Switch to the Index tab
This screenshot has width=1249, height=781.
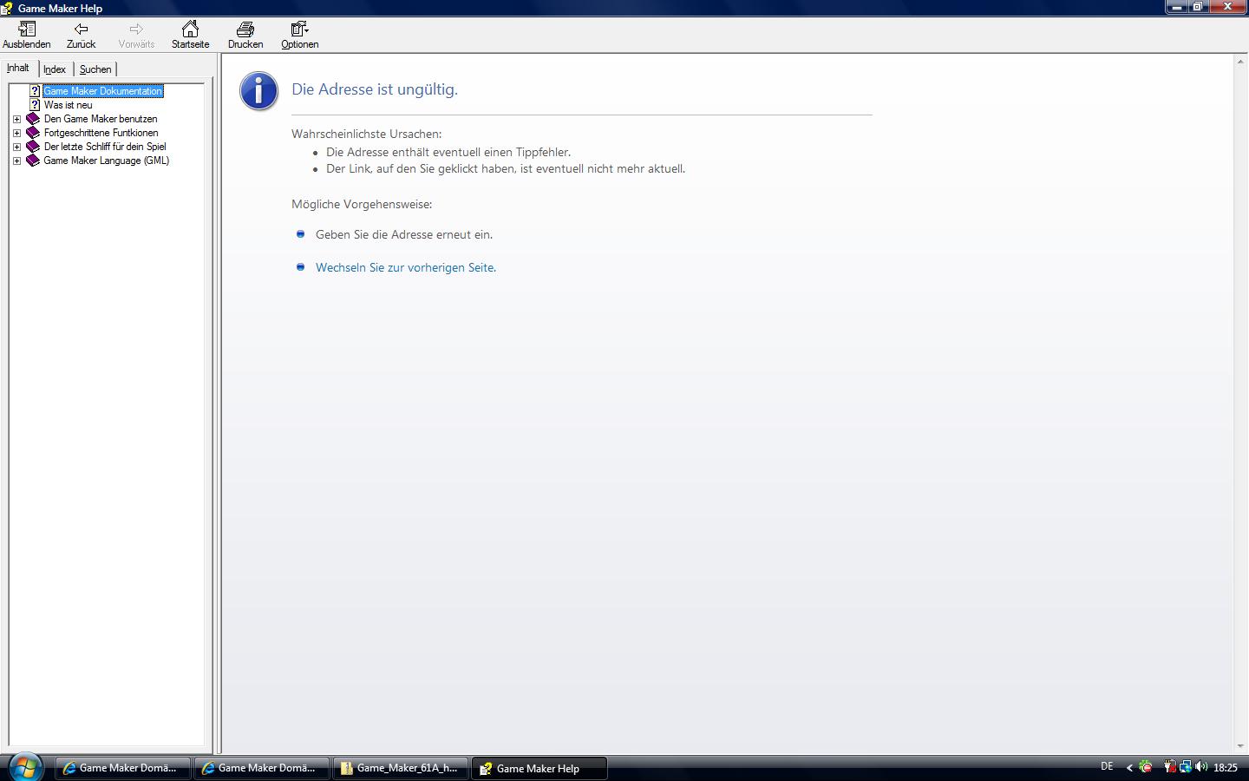pyautogui.click(x=55, y=69)
